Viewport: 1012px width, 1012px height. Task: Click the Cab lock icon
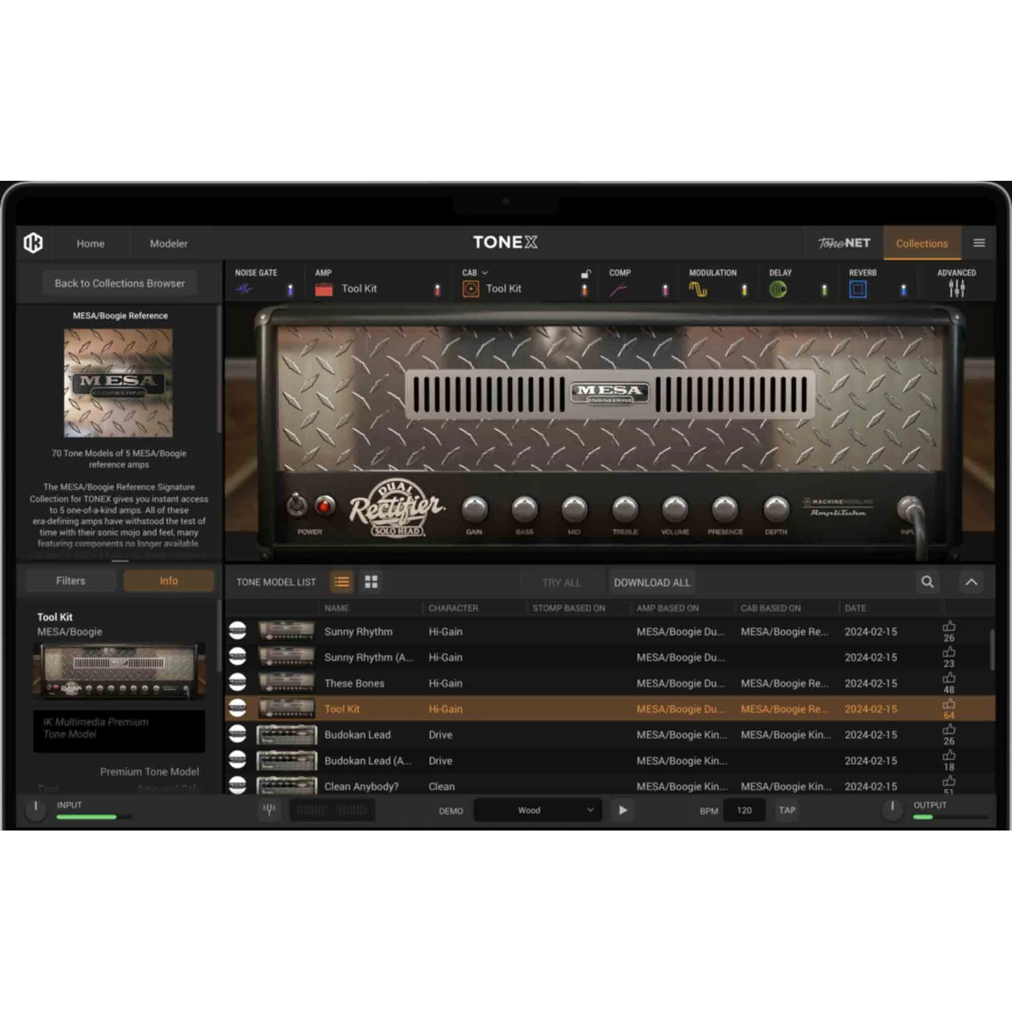click(x=586, y=273)
